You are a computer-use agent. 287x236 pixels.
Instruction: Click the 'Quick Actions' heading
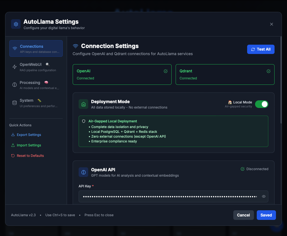(20, 125)
